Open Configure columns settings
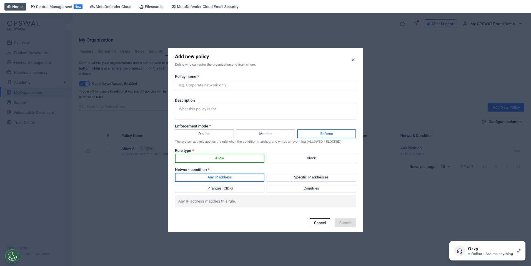Screen dimensions: 531x266 [x=502, y=122]
